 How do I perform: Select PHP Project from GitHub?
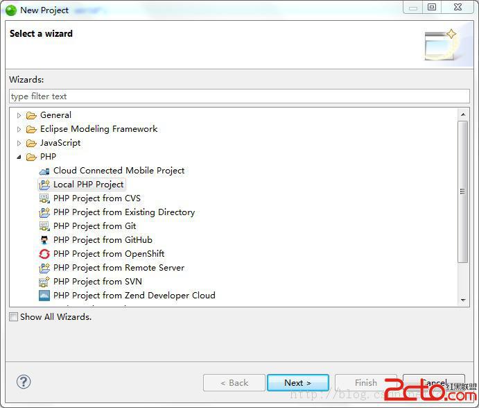(103, 240)
